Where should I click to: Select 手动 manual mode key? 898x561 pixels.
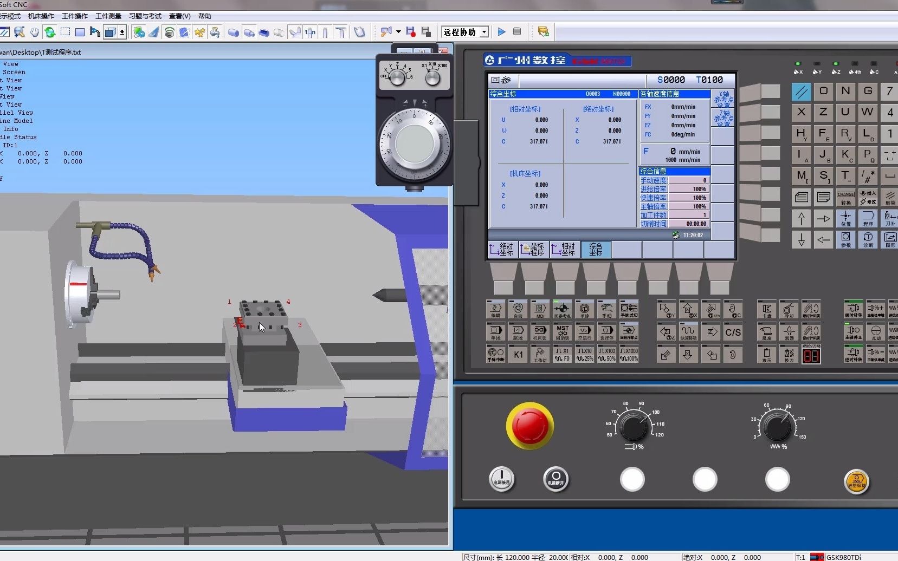(x=607, y=309)
